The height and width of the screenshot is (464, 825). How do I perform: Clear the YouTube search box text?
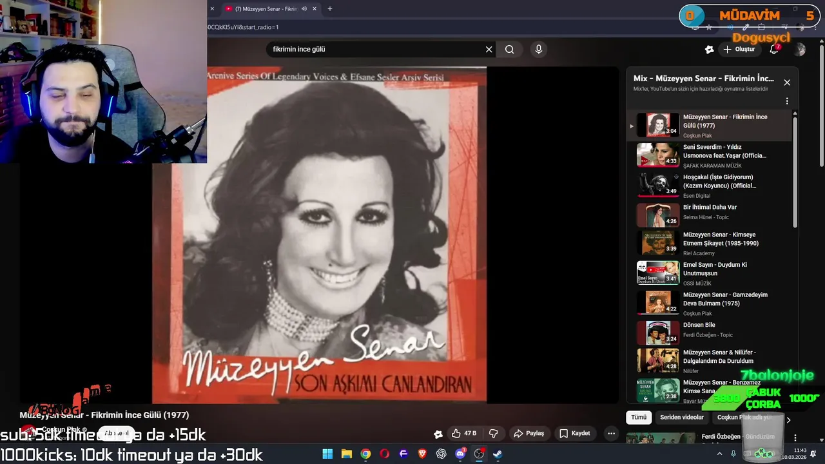click(x=489, y=50)
